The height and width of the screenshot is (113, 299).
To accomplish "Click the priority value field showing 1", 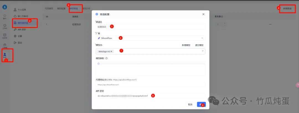I will pos(219,25).
